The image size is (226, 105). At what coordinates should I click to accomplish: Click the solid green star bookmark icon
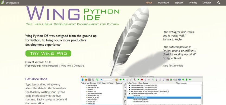point(120,80)
